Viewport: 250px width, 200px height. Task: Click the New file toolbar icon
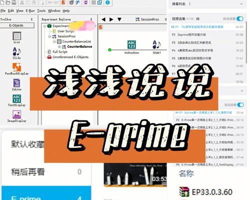2,2
